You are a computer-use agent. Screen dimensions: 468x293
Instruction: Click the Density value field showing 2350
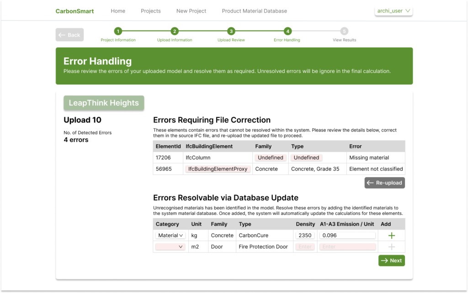[x=305, y=235]
